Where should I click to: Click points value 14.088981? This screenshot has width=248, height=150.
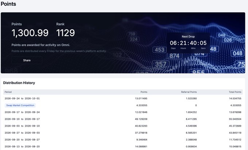[x=141, y=146]
